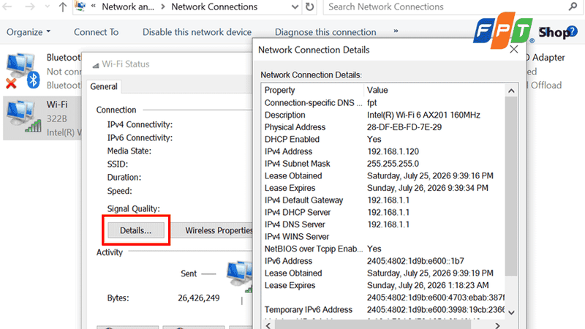Click the address bar location icon
This screenshot has height=329, width=585.
(80, 7)
